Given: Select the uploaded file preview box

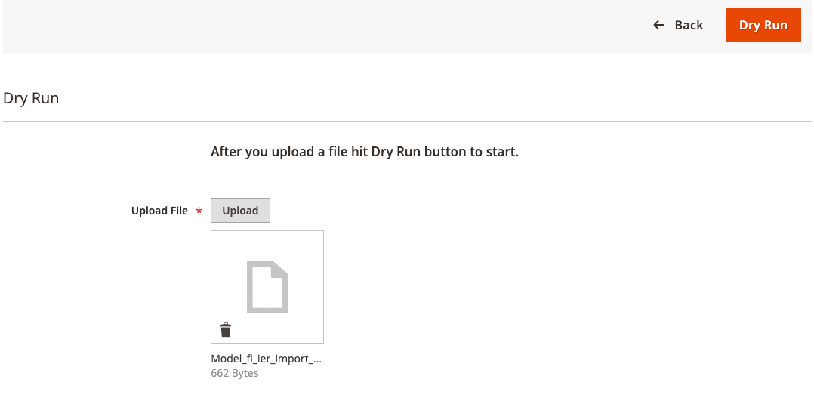Looking at the screenshot, I should (x=267, y=287).
